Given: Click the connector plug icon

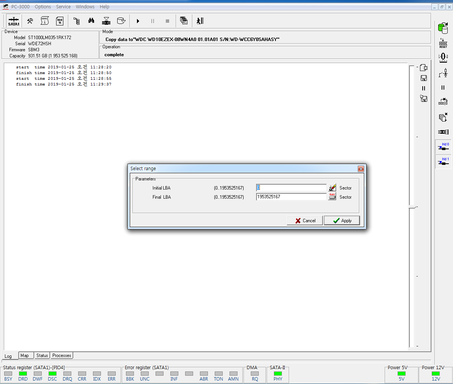Looking at the screenshot, I should 443,132.
